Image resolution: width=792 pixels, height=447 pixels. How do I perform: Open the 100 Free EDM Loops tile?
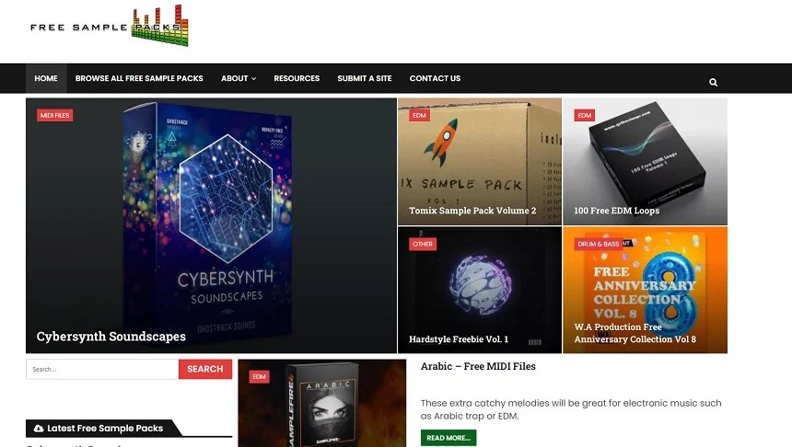(645, 162)
